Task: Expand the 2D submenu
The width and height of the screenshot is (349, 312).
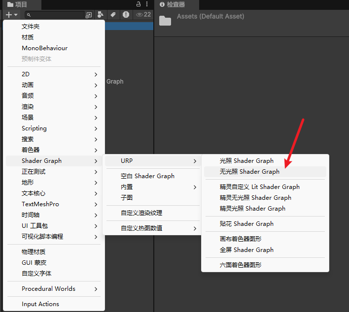Action: click(54, 74)
